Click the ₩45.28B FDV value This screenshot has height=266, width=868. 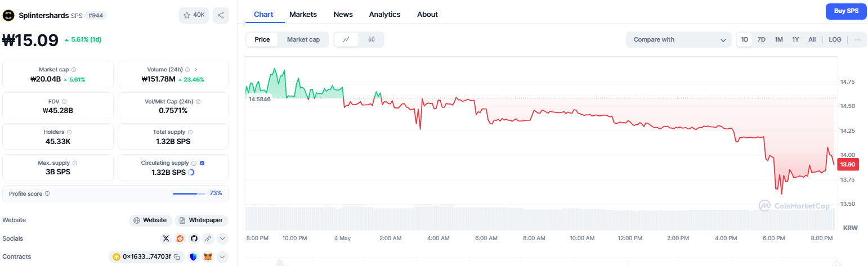[x=58, y=110]
